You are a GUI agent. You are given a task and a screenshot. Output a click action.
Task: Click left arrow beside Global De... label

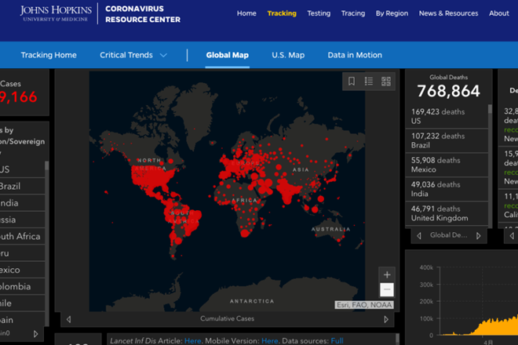click(419, 236)
